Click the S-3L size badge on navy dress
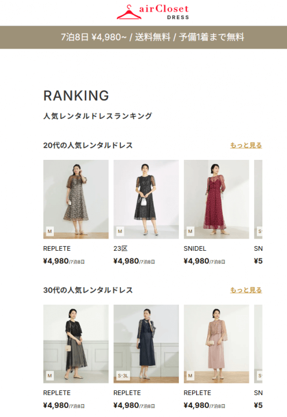Viewport: 287px width, 417px height. [123, 376]
